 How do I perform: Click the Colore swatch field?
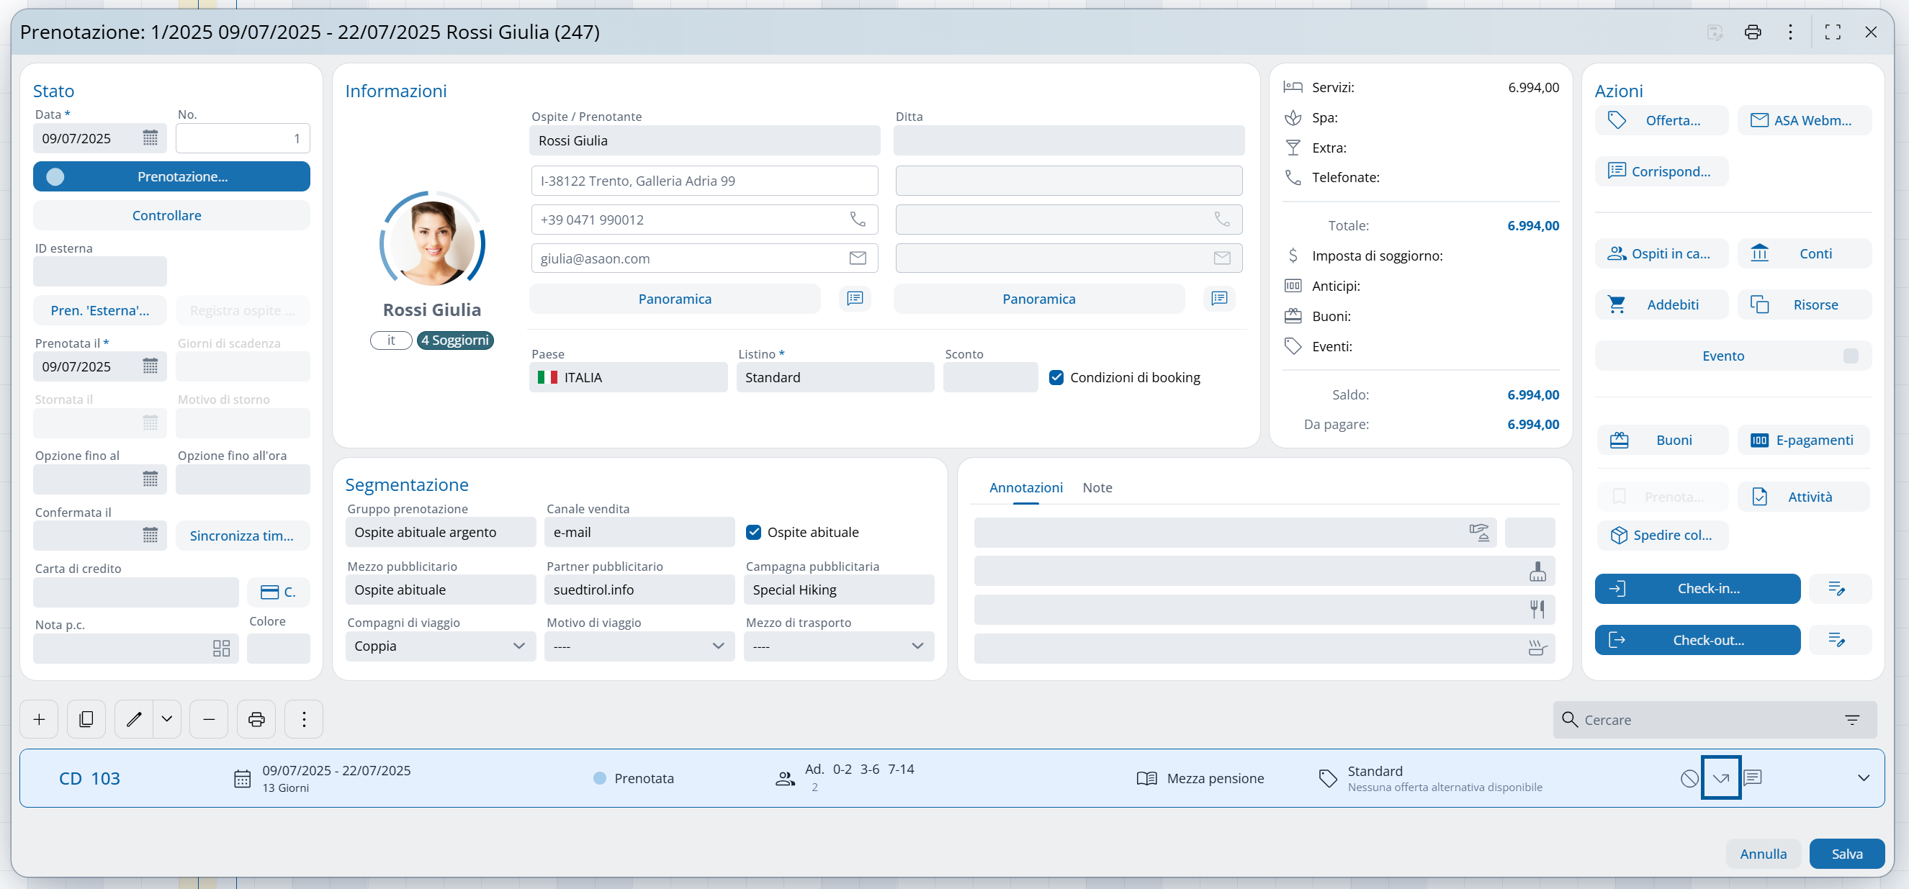point(278,649)
